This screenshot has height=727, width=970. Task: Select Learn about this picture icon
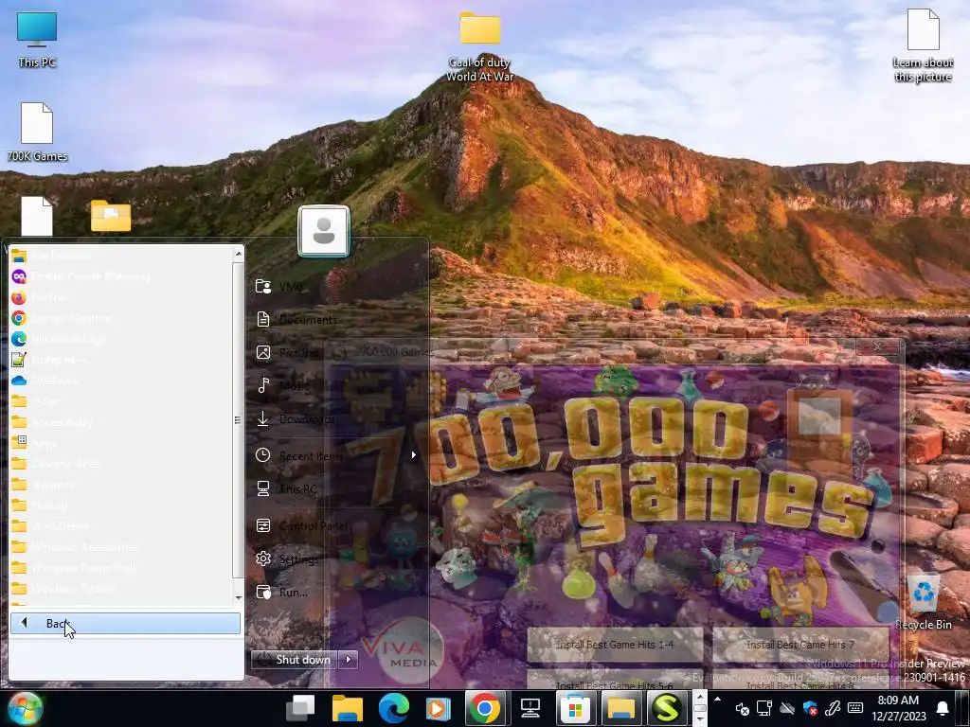pyautogui.click(x=923, y=45)
